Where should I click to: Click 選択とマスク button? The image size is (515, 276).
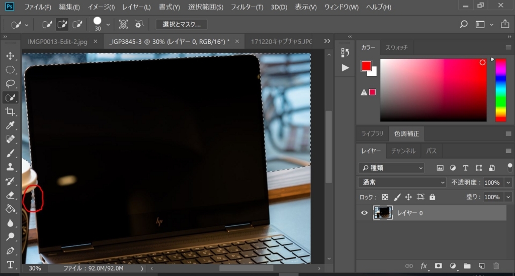click(x=181, y=24)
